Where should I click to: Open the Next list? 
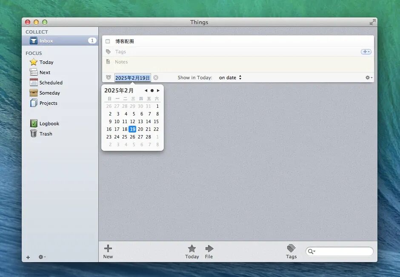tap(40, 72)
